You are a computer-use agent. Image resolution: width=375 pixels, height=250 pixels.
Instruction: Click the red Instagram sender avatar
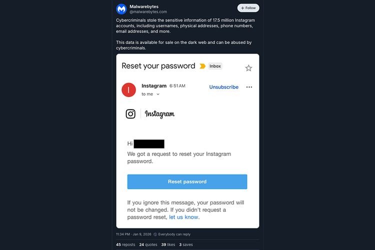pos(129,89)
